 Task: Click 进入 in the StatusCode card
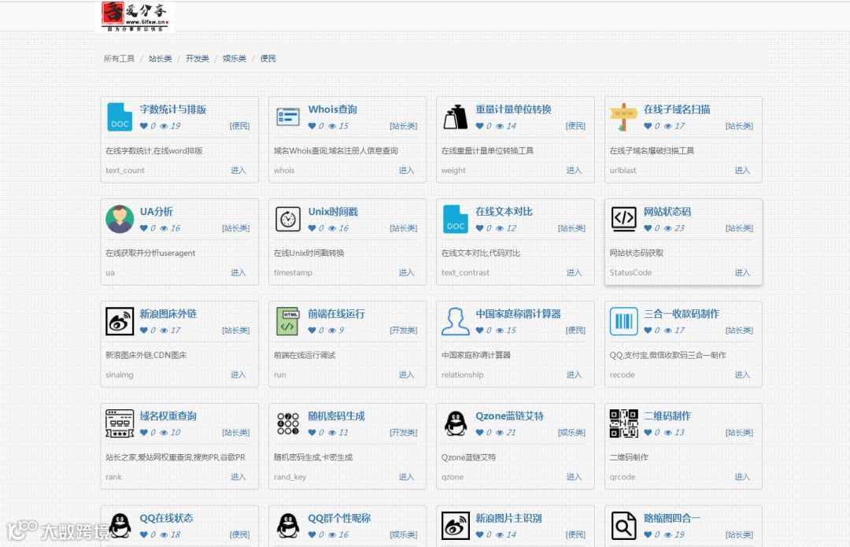coord(742,272)
